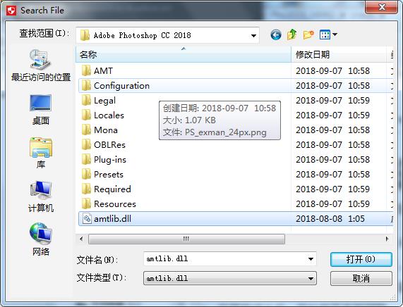
Task: Click the Open button
Action: 361,259
